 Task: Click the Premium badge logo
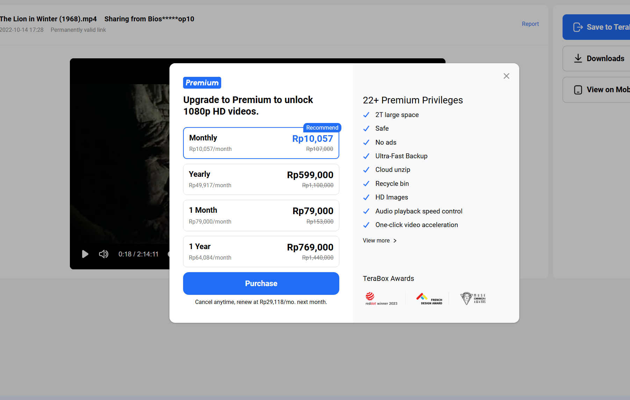pyautogui.click(x=202, y=83)
